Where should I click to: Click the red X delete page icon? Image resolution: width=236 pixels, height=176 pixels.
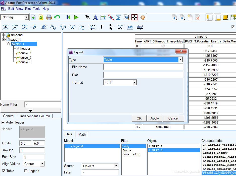click(198, 17)
